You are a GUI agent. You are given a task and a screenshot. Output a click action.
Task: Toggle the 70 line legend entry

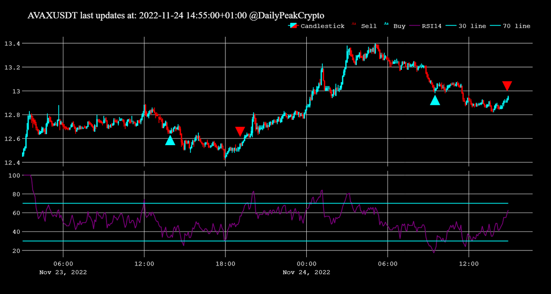point(511,26)
